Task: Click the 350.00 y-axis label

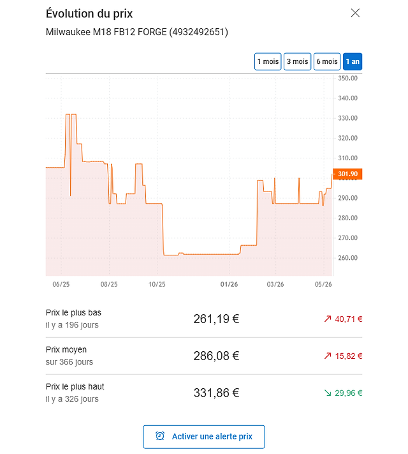Action: 348,78
